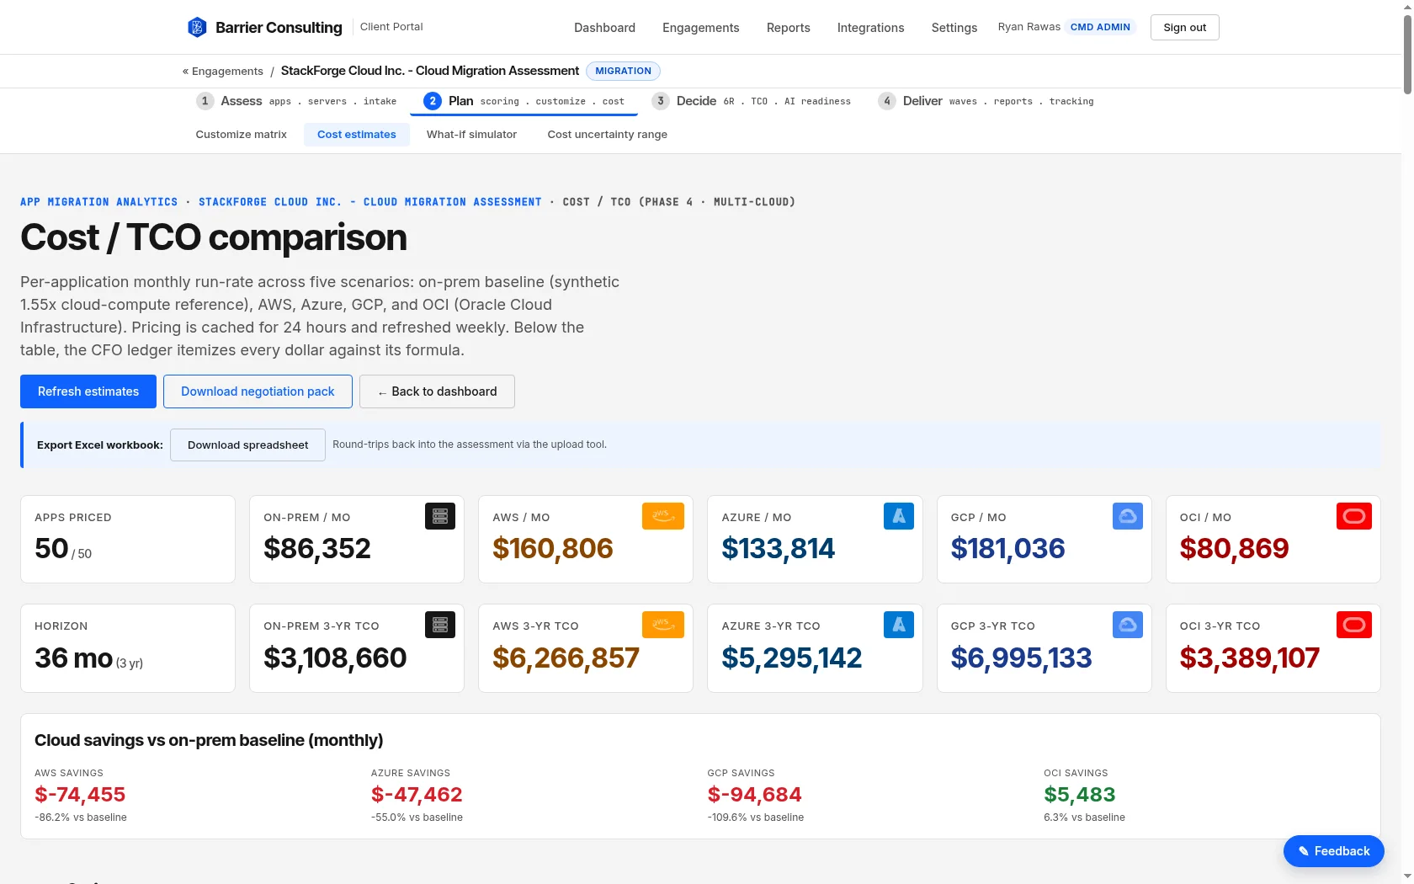Select the Assess workflow step
Screen dimensions: 1414x884
click(x=296, y=101)
